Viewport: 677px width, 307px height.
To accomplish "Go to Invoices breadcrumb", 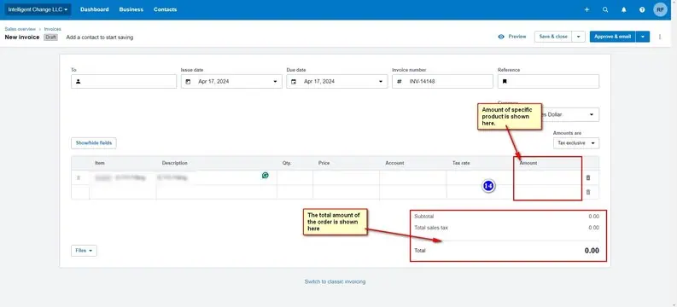I will click(53, 29).
